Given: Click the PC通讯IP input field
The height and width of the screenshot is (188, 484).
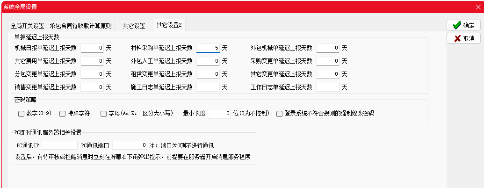Looking at the screenshot, I should [59, 145].
